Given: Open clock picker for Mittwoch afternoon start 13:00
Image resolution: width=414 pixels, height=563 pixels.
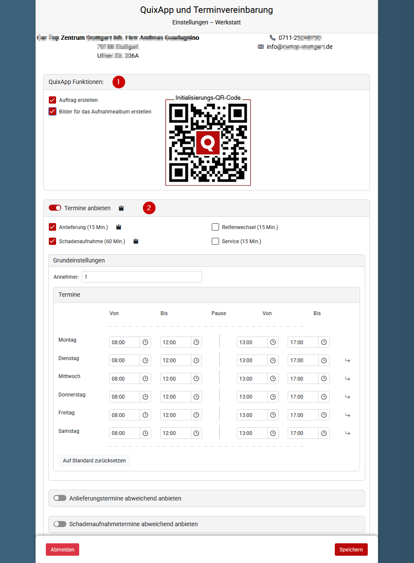Looking at the screenshot, I should click(x=273, y=379).
